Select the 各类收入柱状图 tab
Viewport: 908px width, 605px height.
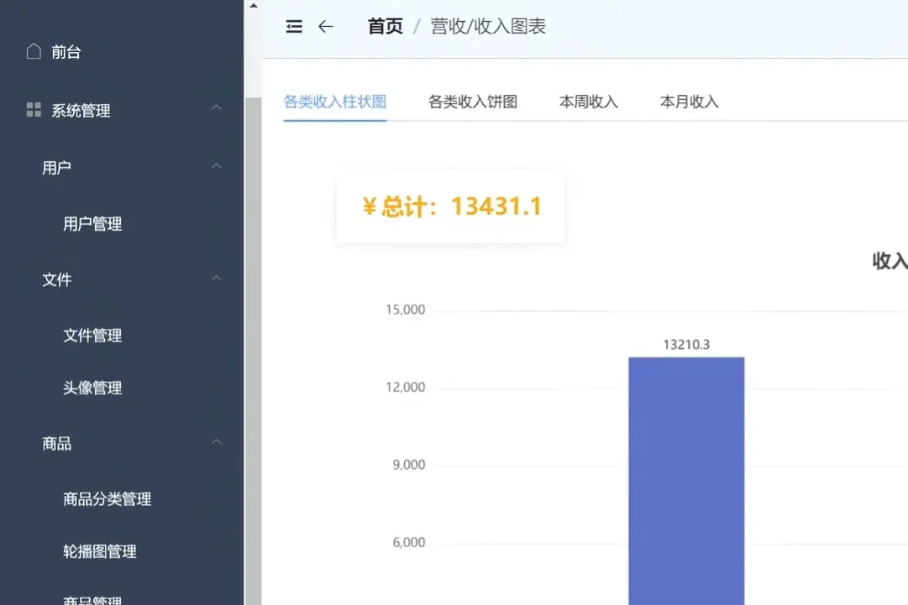[x=334, y=101]
